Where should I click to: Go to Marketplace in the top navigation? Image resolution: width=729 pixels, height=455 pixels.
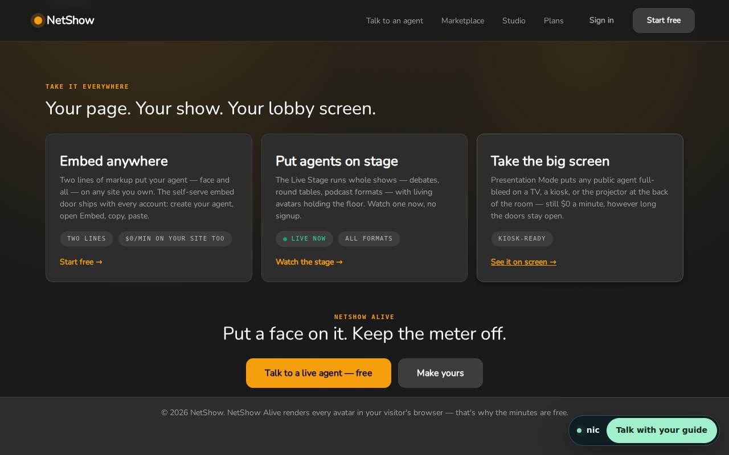coord(462,20)
